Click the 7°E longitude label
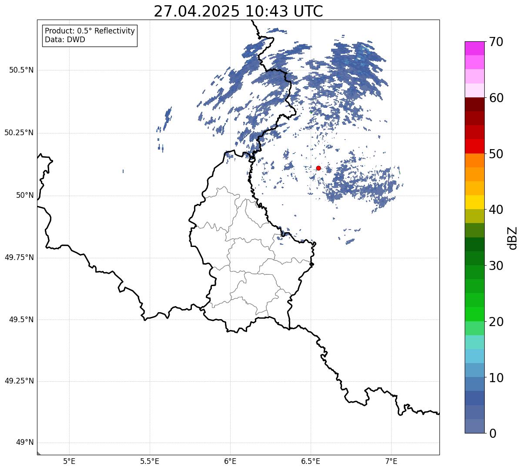The image size is (523, 470). pos(392,461)
